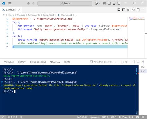147x119 pixels.
Task: Click the $ReportPath variable on line 1
Action: click(20, 19)
